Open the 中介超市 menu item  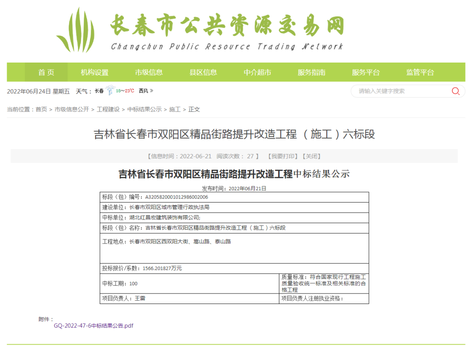tap(258, 72)
